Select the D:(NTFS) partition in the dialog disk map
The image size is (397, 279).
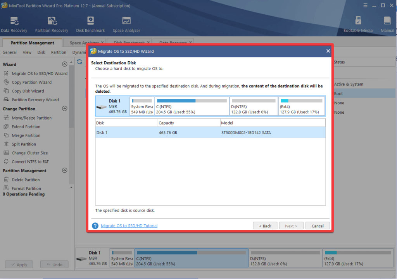point(254,106)
